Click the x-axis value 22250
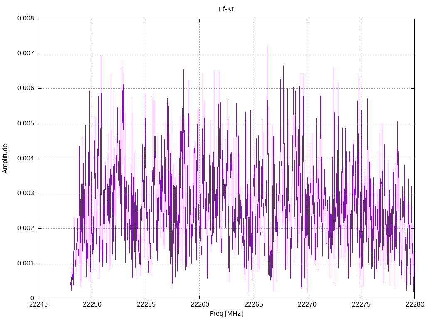This screenshot has width=426, height=319. pyautogui.click(x=92, y=304)
